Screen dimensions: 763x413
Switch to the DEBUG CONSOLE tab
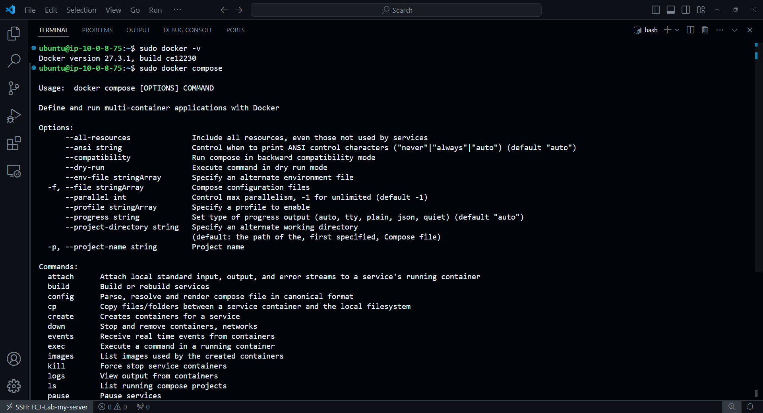[188, 30]
